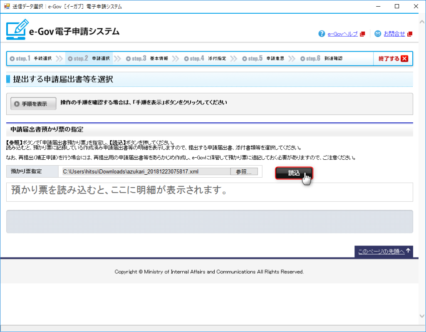Image resolution: width=426 pixels, height=332 pixels.
Task: Select step.3 基本情報 in step bar
Action: click(147, 59)
